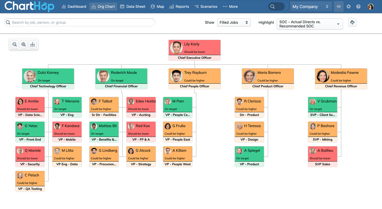This screenshot has width=382, height=209.
Task: Open the Show Filled Jobs dropdown
Action: click(x=234, y=22)
